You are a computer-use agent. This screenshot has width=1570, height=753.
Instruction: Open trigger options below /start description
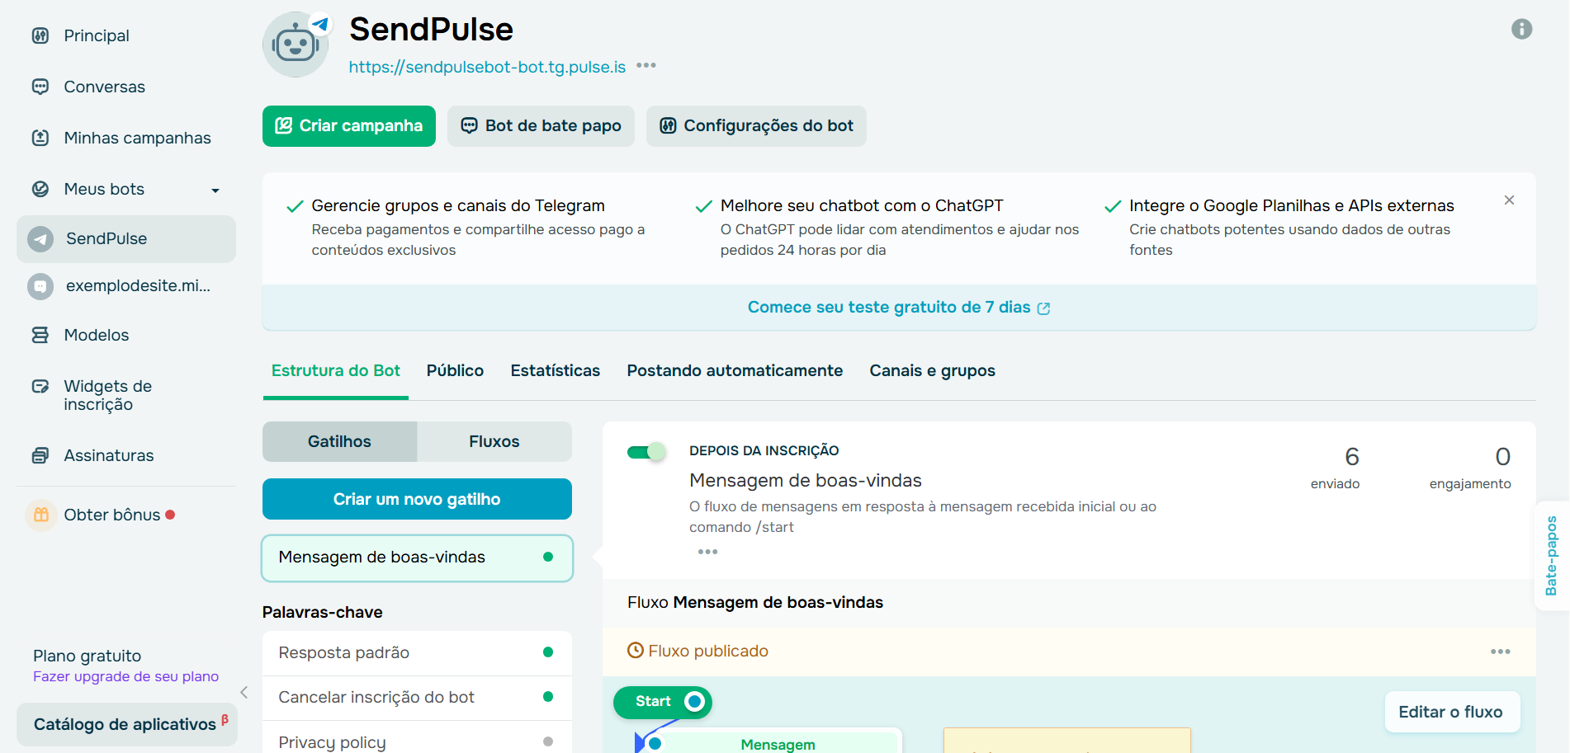[707, 552]
